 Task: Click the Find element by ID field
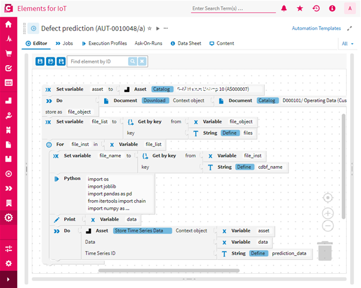point(98,62)
